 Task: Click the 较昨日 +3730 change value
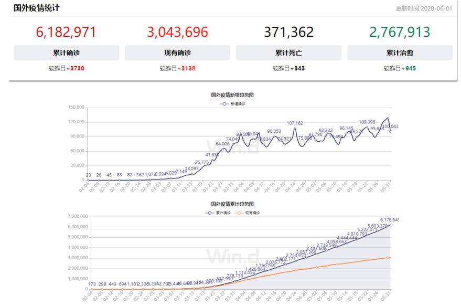click(x=67, y=68)
